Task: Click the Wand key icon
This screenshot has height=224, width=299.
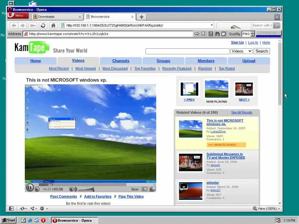Action: [x=33, y=25]
